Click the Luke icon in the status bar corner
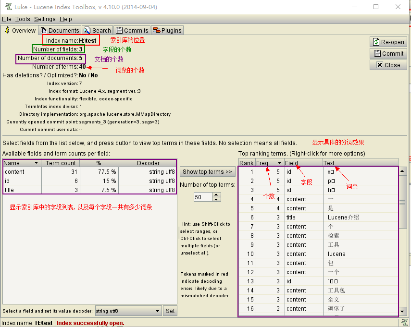411x327 pixels. pyautogui.click(x=405, y=323)
